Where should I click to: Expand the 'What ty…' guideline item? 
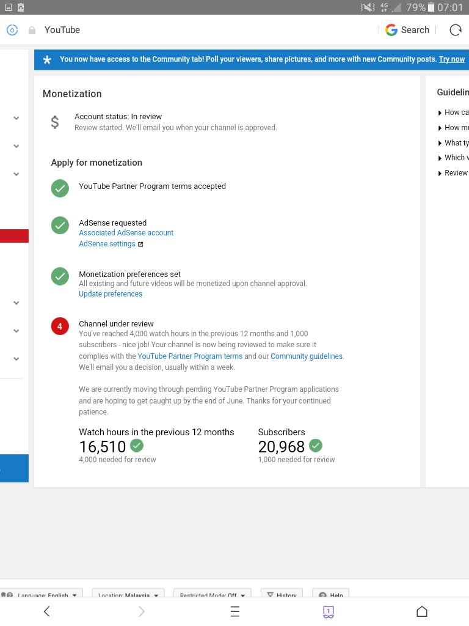[x=453, y=143]
